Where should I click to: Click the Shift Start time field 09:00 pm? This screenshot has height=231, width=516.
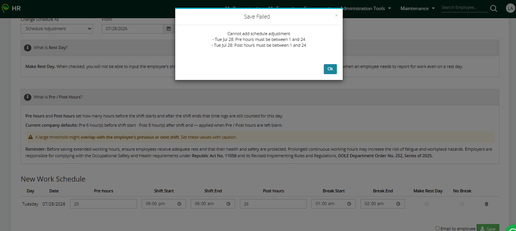pyautogui.click(x=164, y=204)
